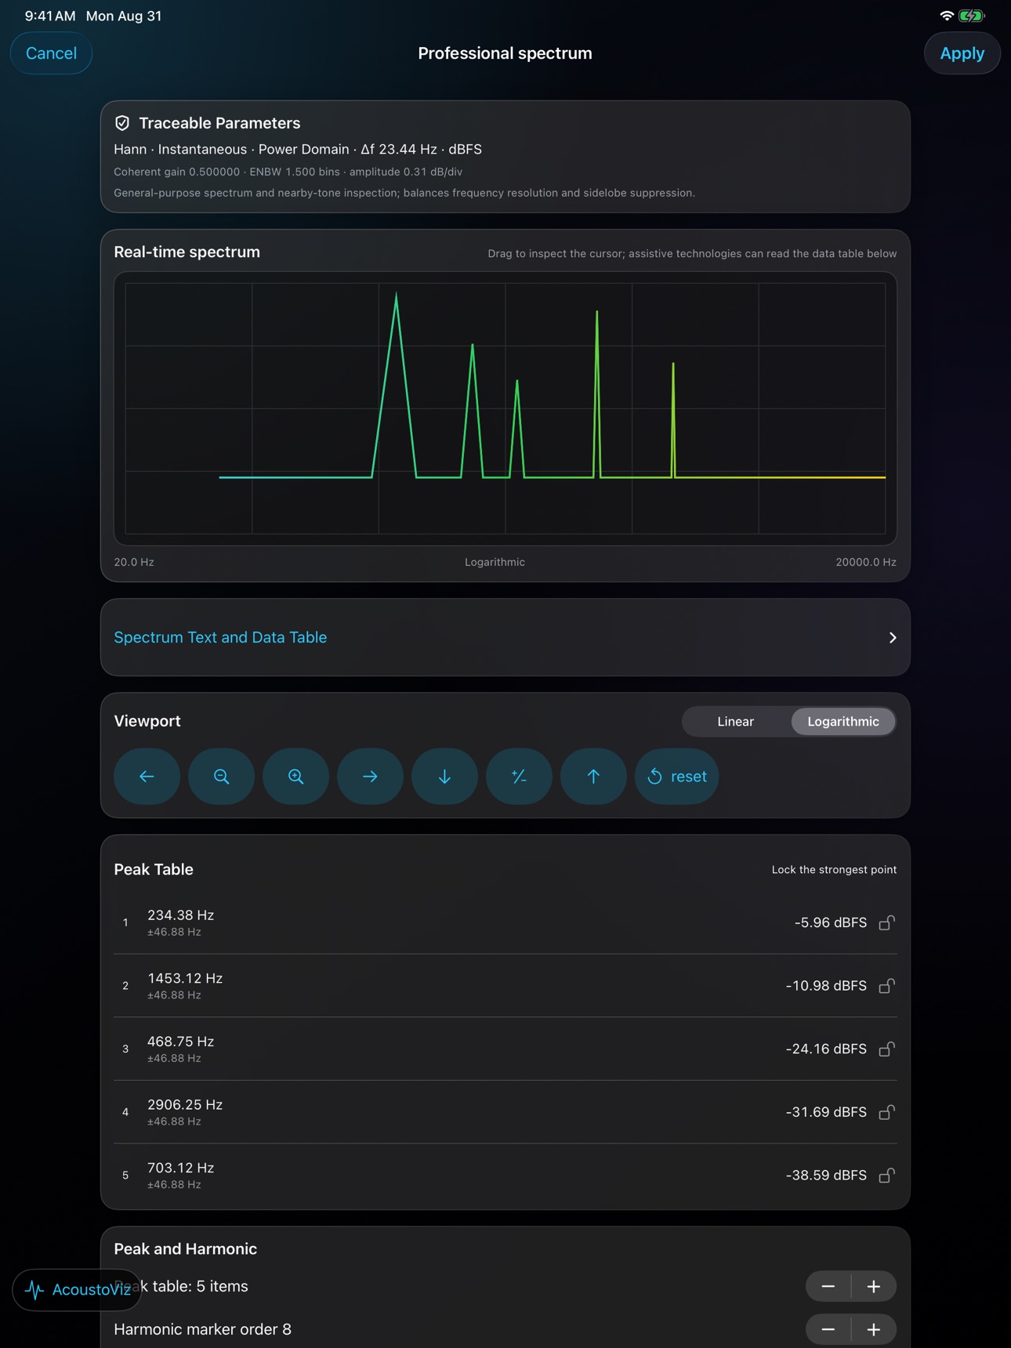Toggle the lock on the 703.12 Hz peak
This screenshot has height=1348, width=1011.
[x=886, y=1175]
